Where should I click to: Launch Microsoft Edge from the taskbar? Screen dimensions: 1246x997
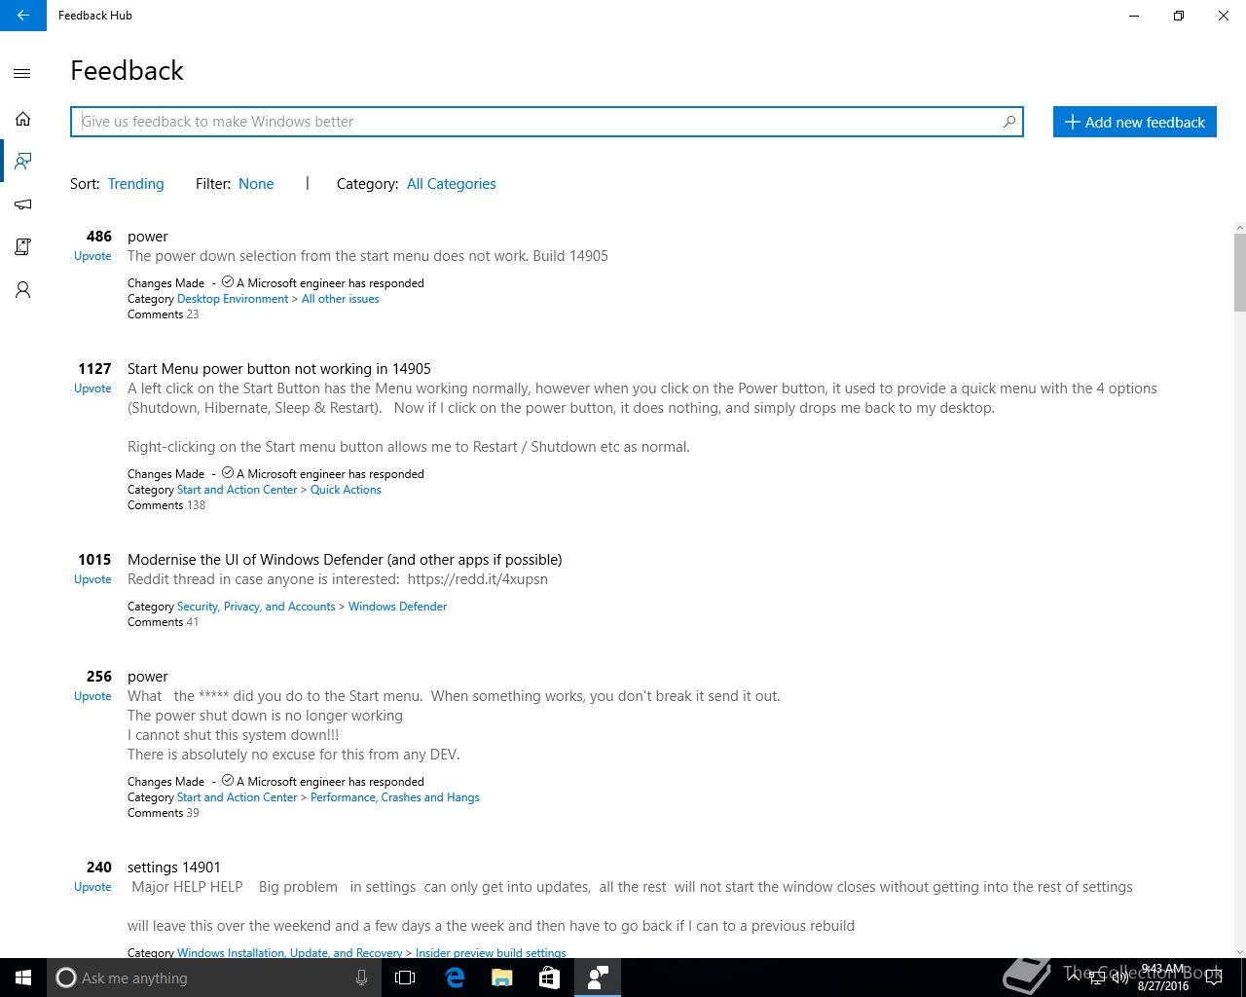455,978
